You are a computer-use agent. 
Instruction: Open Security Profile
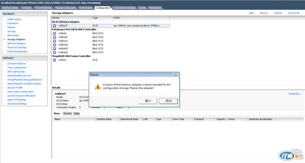coord(15,88)
